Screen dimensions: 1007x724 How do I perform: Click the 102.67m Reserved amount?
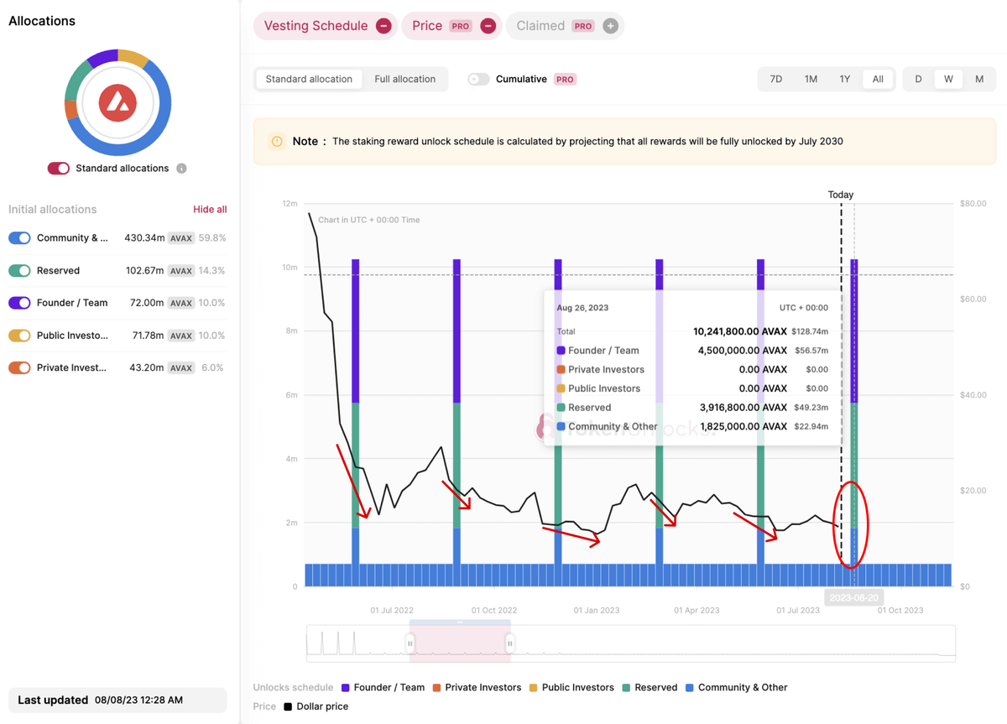[144, 271]
